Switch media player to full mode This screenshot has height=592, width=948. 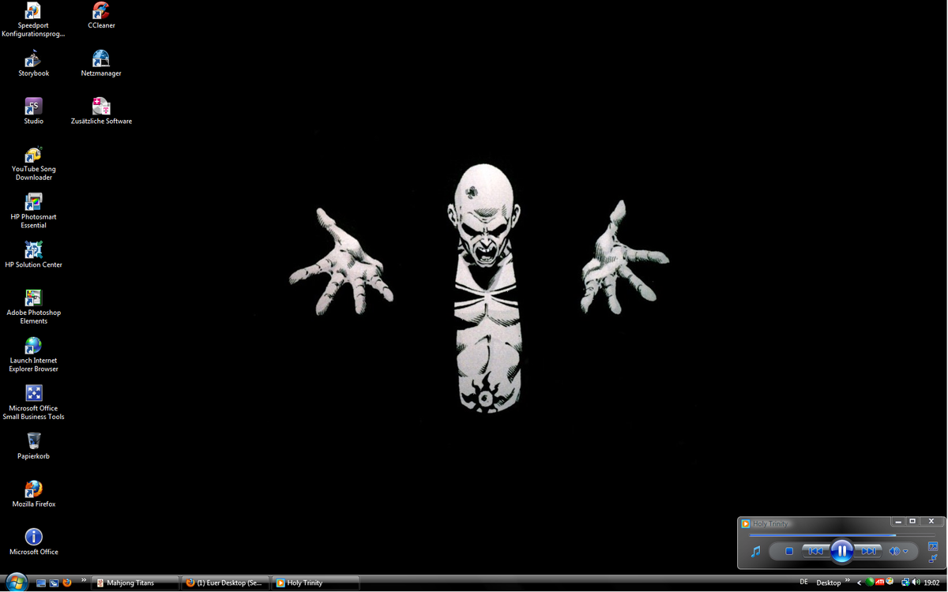(933, 545)
